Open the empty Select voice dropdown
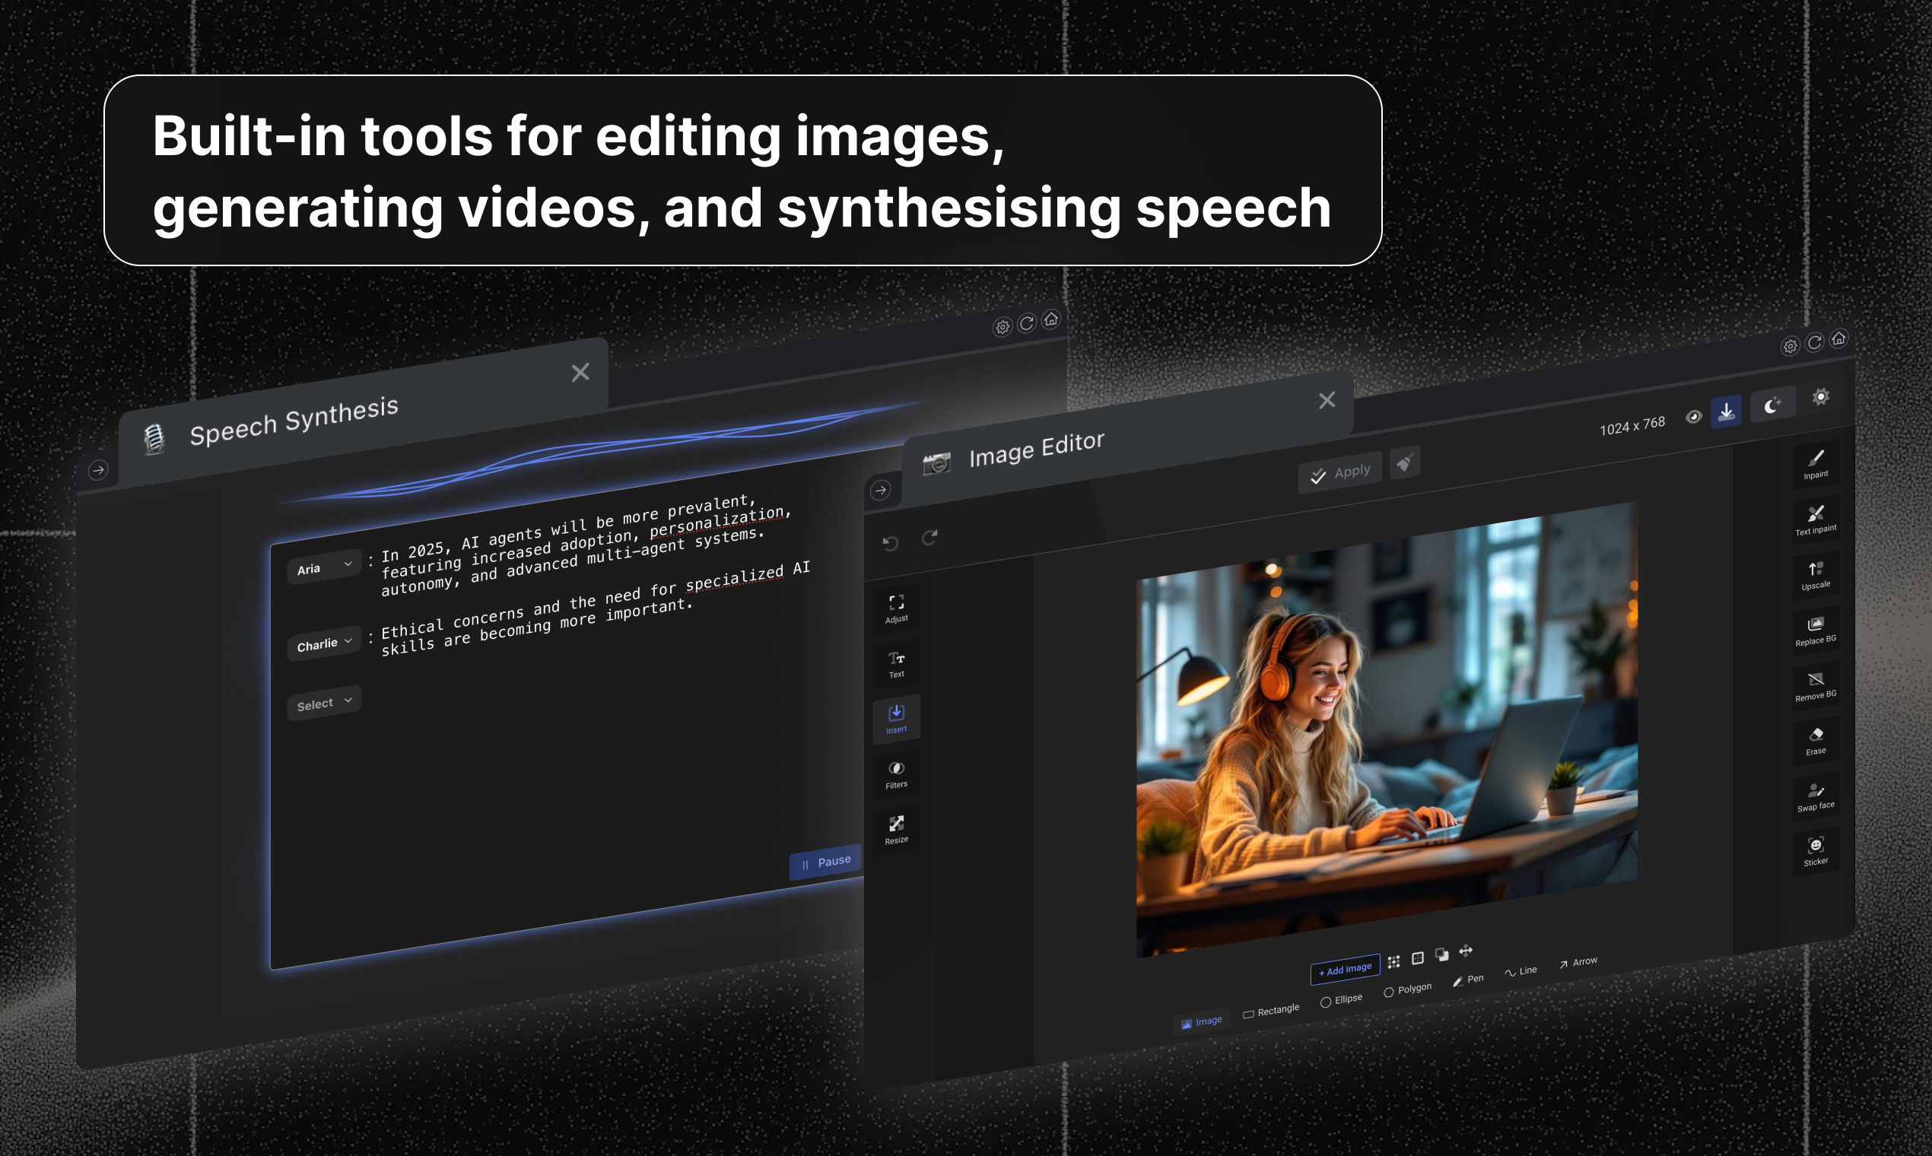The height and width of the screenshot is (1156, 1932). click(x=324, y=703)
